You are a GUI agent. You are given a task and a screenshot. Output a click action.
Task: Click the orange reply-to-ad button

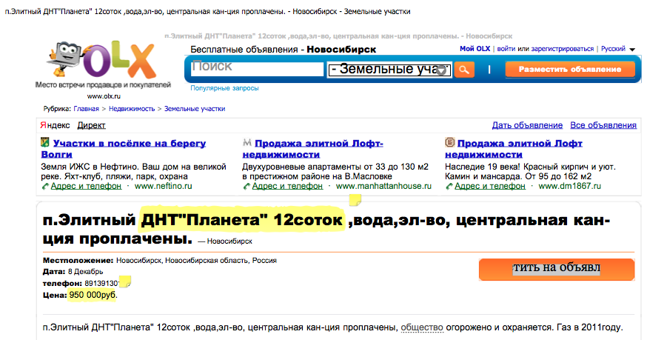click(x=556, y=268)
